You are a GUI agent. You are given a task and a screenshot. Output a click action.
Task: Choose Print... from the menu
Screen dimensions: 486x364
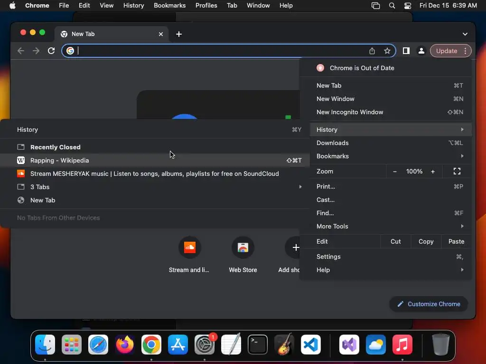(390, 186)
